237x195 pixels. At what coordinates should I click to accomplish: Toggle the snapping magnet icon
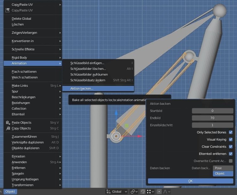(x=143, y=192)
